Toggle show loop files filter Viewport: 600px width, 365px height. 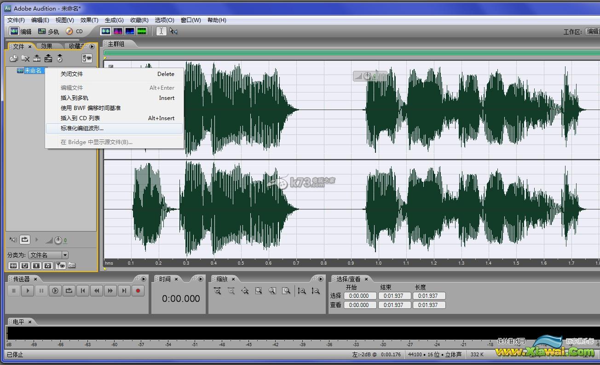[x=25, y=266]
